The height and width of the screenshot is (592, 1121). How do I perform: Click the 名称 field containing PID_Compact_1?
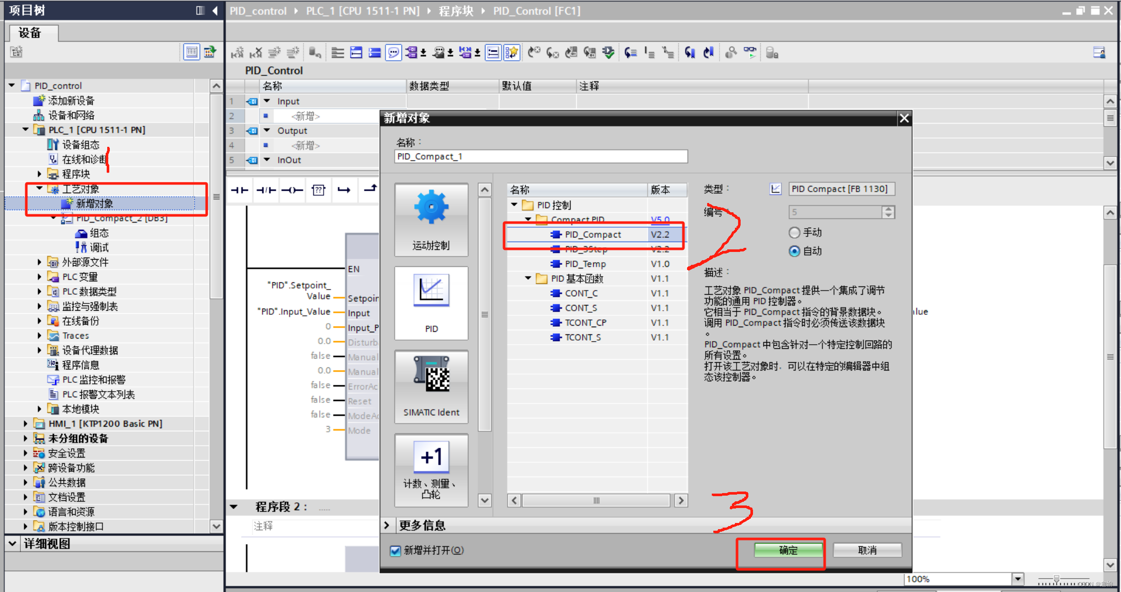(541, 157)
